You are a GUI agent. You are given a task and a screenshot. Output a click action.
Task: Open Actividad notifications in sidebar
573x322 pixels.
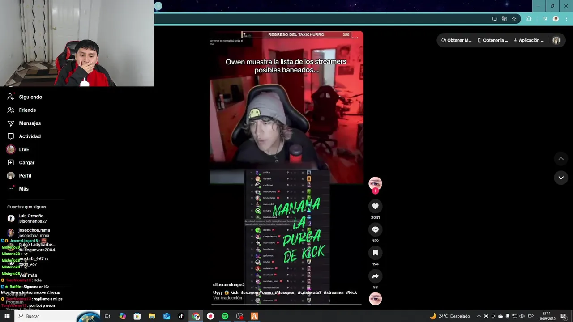click(x=24, y=136)
